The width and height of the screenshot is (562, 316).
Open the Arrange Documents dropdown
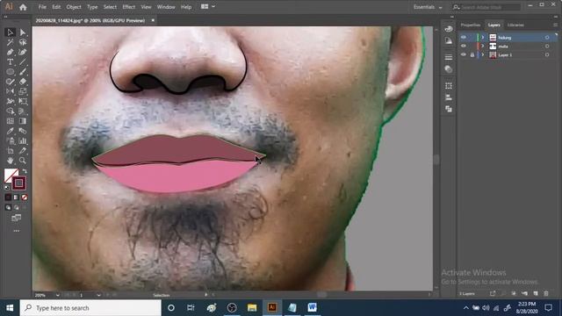point(208,7)
